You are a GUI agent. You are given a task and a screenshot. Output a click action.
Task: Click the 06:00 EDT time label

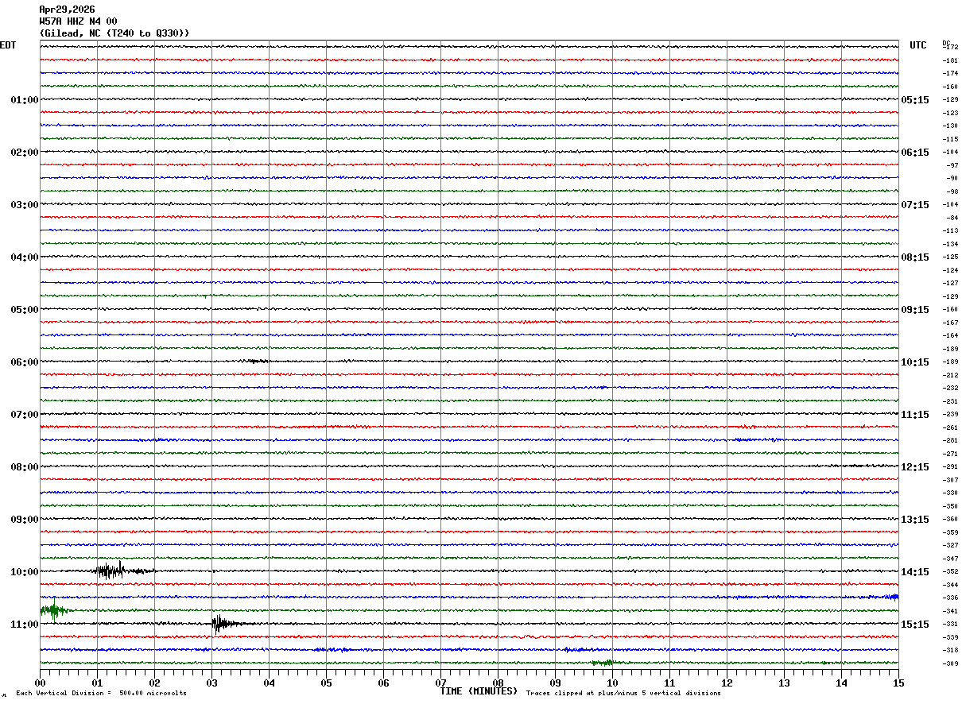tap(24, 362)
